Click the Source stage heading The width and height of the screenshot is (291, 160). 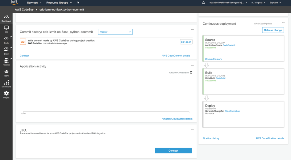coord(210,40)
